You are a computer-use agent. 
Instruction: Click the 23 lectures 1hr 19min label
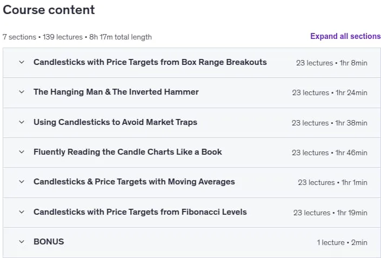[330, 213]
